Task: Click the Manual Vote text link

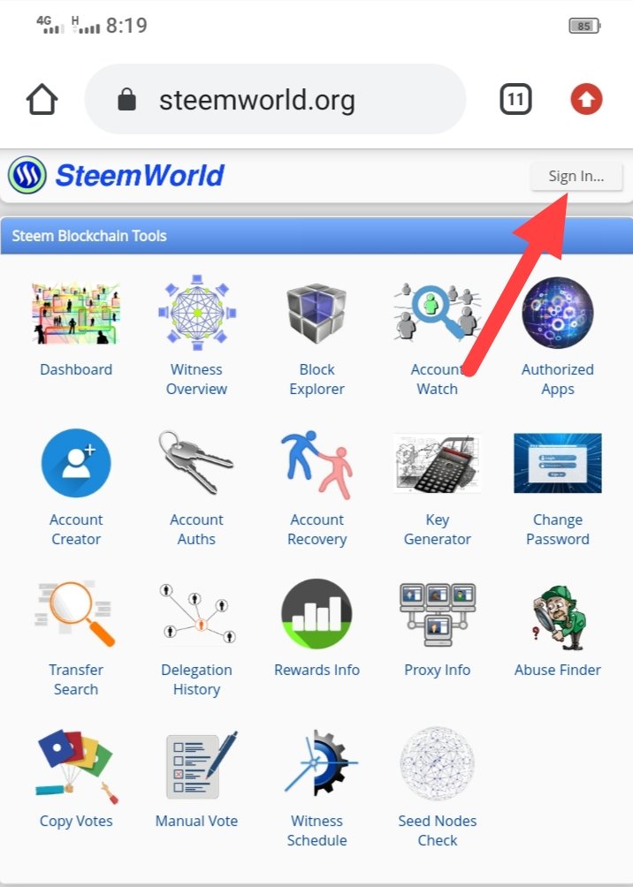Action: point(196,821)
